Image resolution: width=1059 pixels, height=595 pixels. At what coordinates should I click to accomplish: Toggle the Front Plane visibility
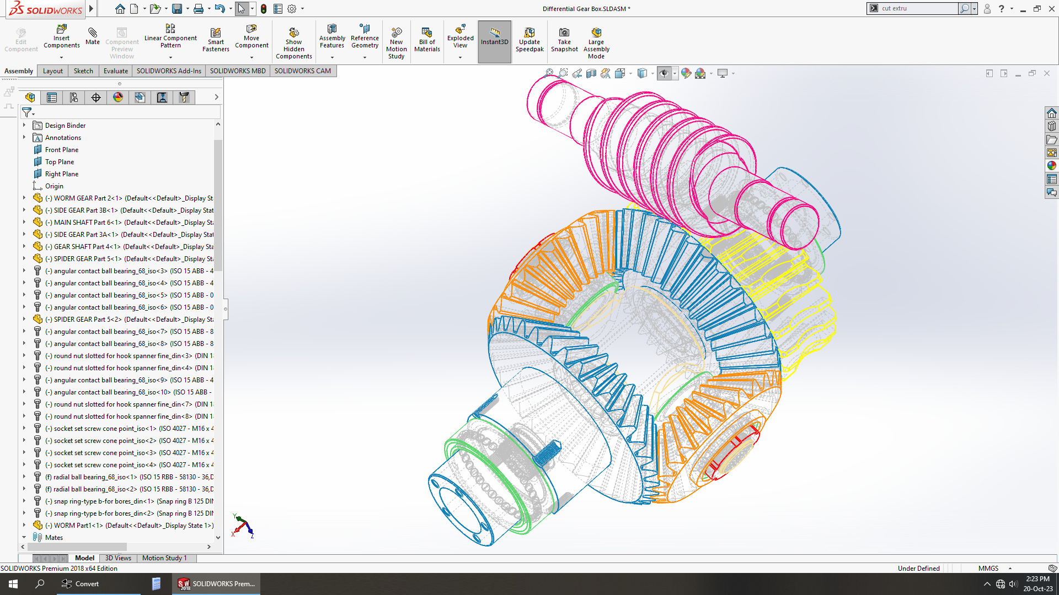62,149
